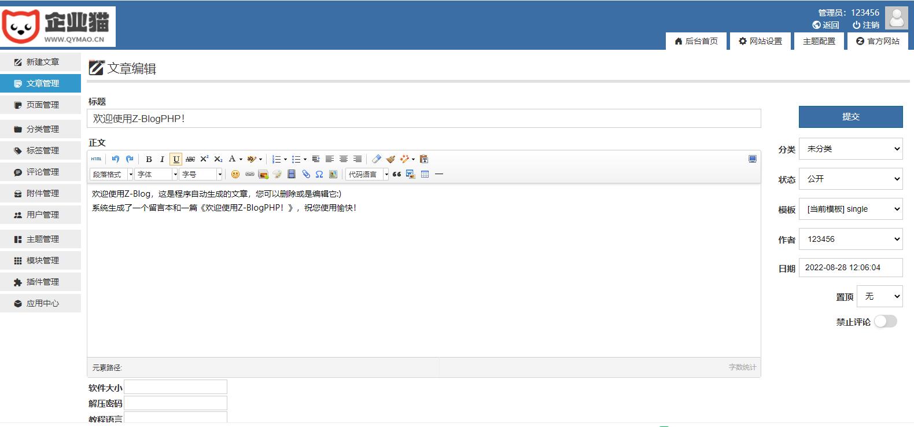Click the 标题 title input field
This screenshot has width=914, height=427.
(x=424, y=119)
